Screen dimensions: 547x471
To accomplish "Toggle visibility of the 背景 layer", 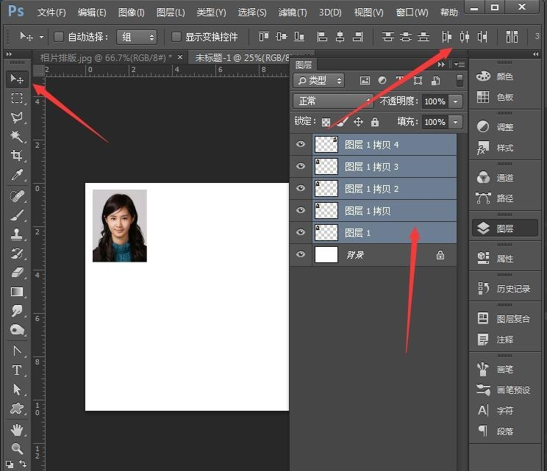I will point(300,255).
